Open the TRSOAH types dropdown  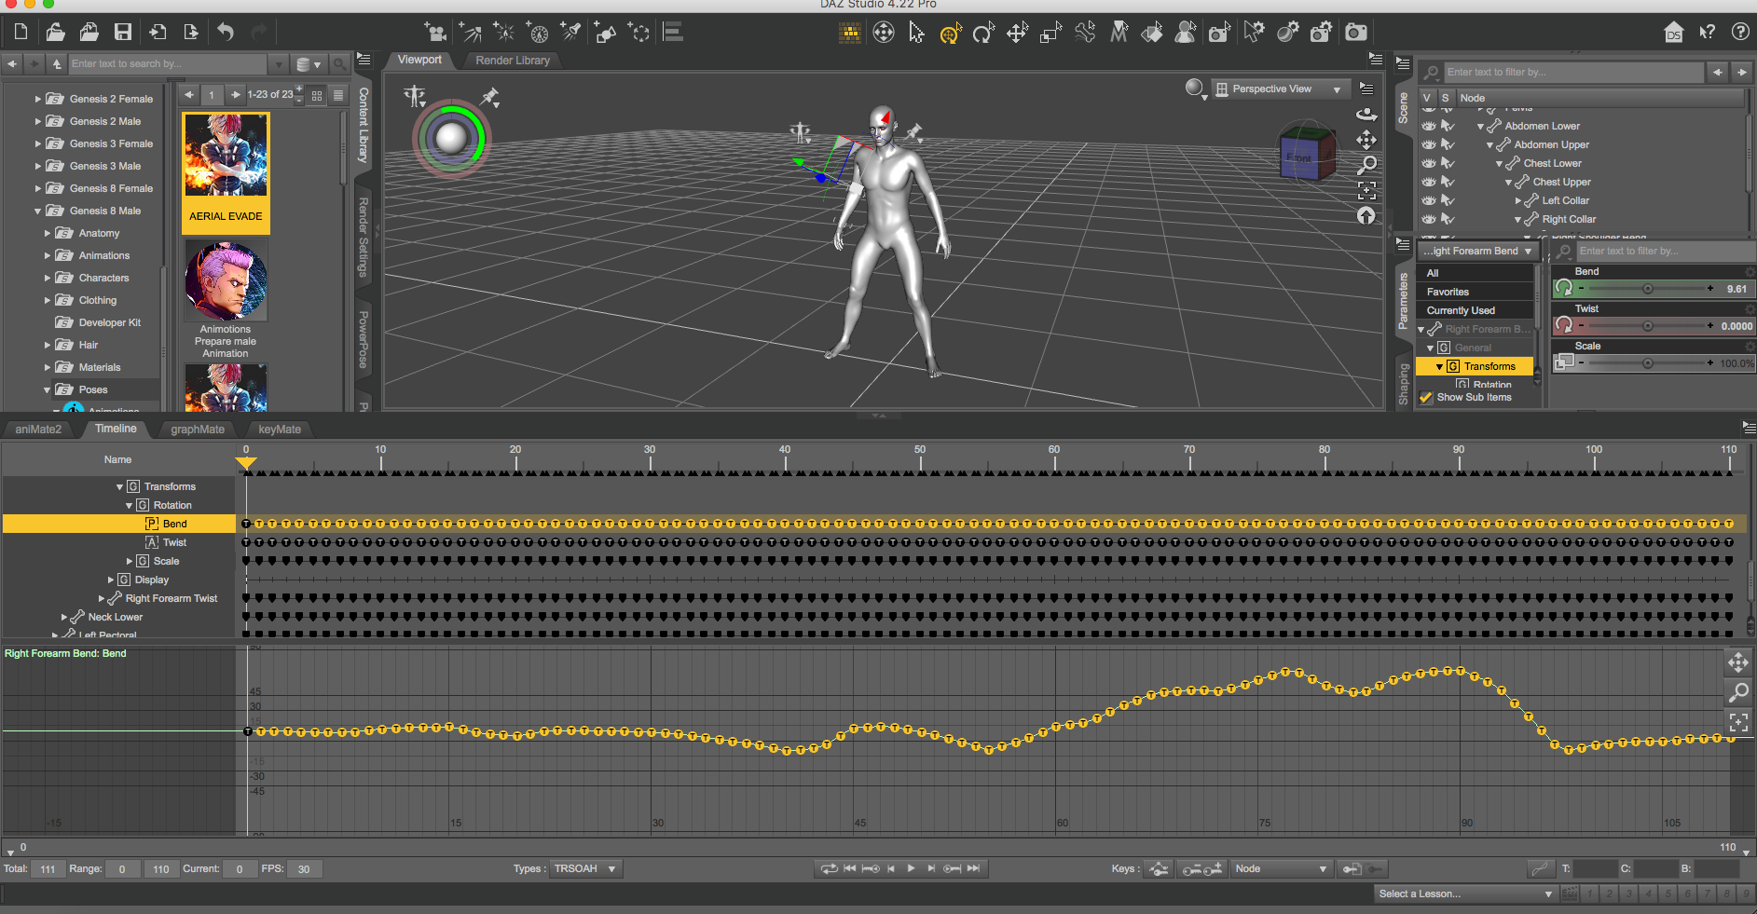coord(585,868)
